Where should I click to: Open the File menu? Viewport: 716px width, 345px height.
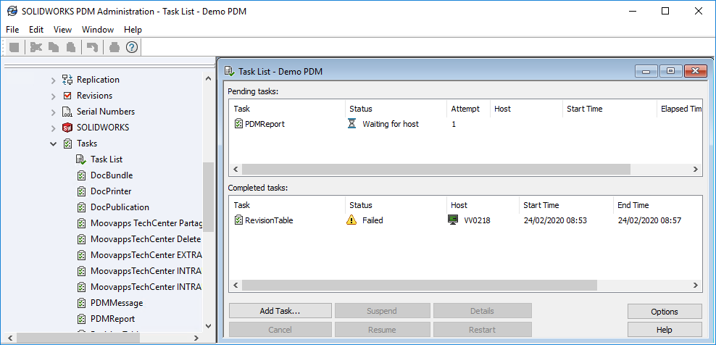(x=12, y=30)
